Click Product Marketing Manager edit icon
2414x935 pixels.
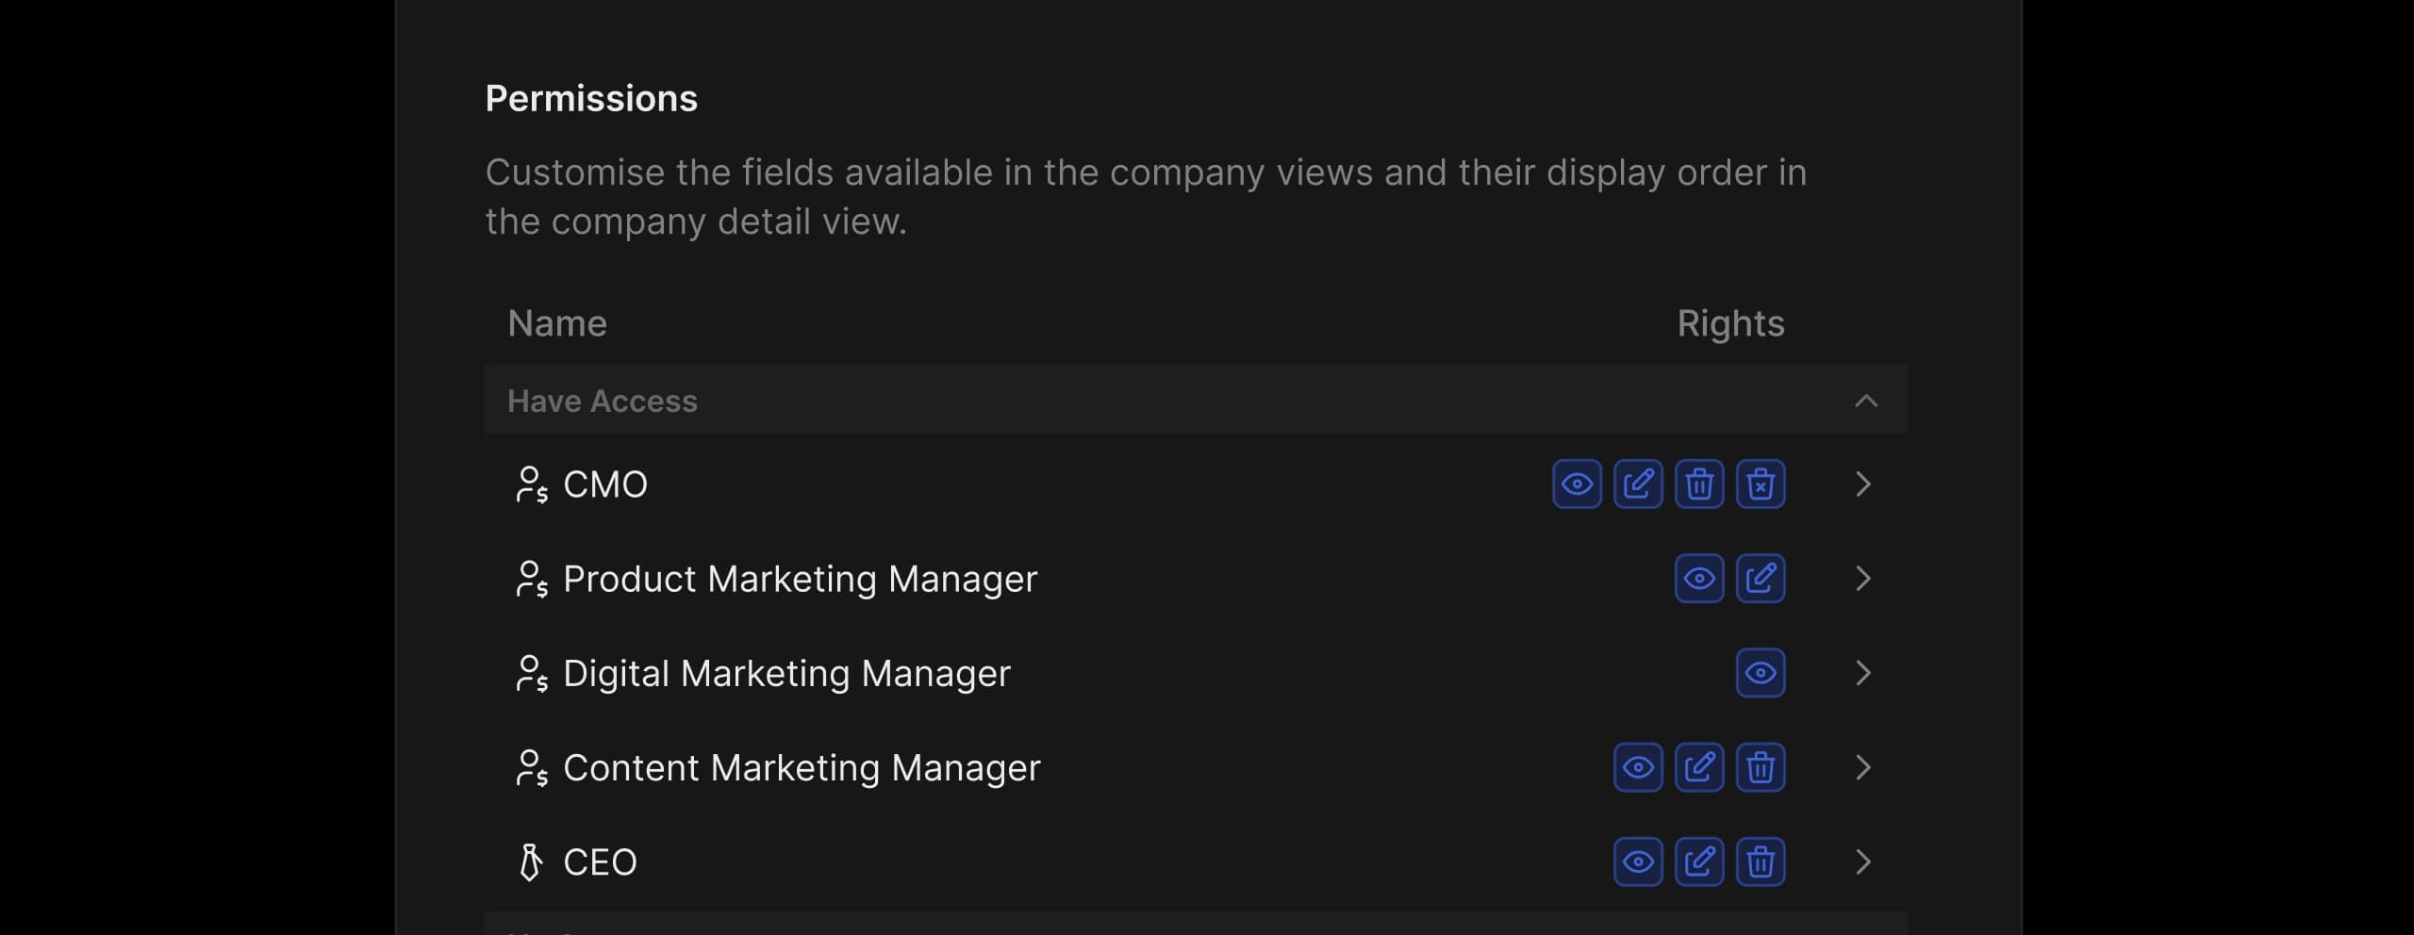tap(1761, 579)
